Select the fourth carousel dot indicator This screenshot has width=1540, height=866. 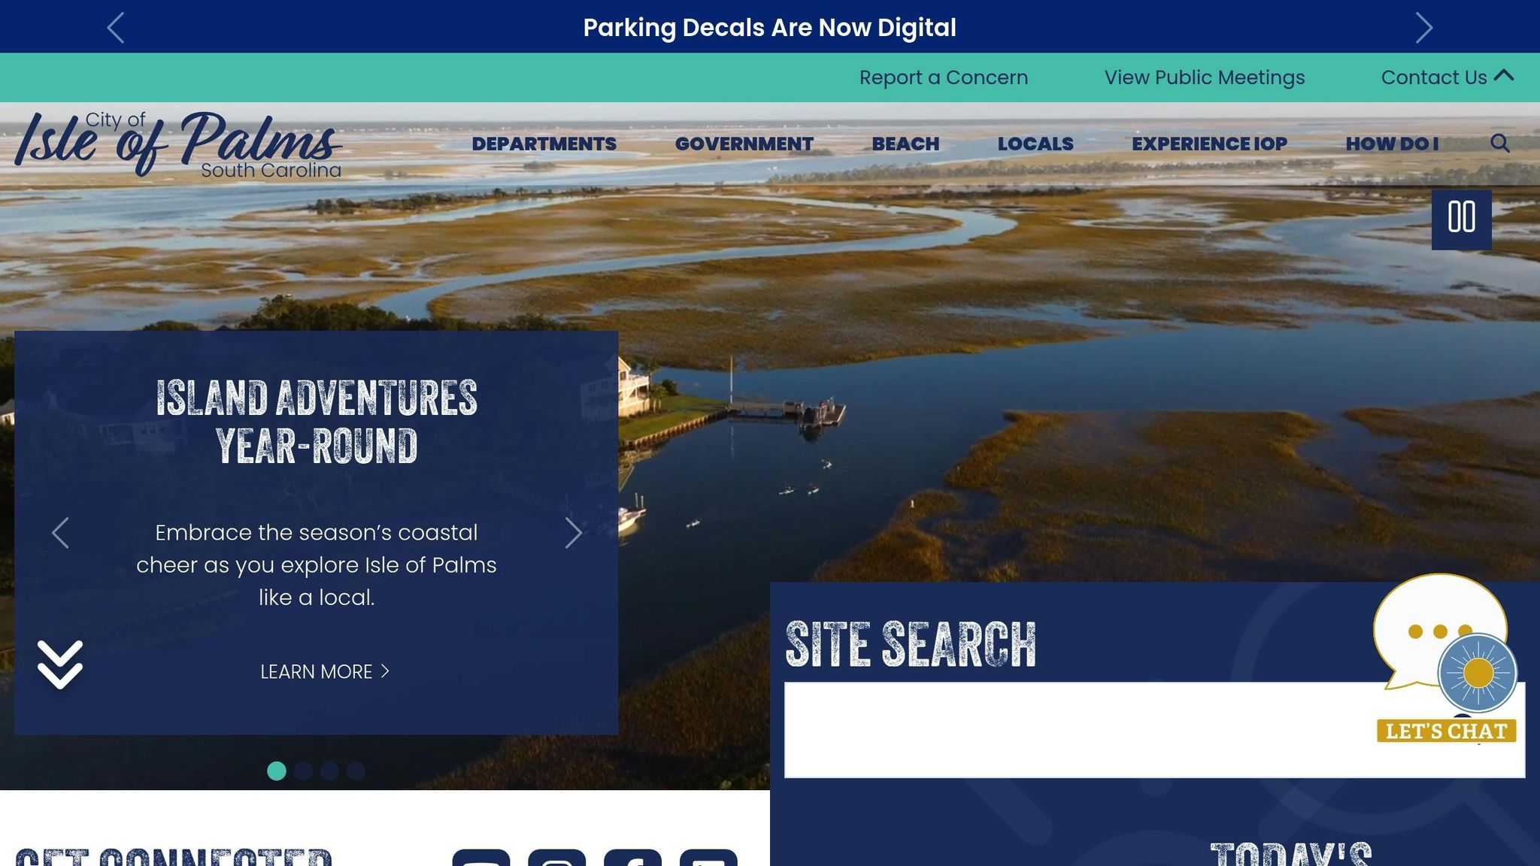(x=356, y=771)
